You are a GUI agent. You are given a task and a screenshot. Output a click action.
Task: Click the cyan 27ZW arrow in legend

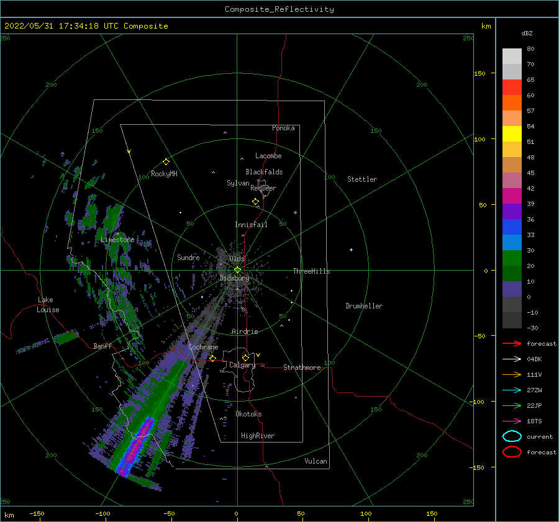tap(512, 390)
